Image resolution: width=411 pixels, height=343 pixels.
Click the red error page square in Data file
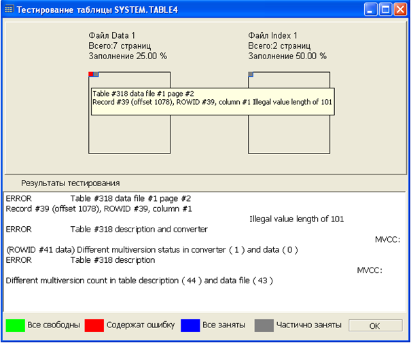pyautogui.click(x=91, y=74)
